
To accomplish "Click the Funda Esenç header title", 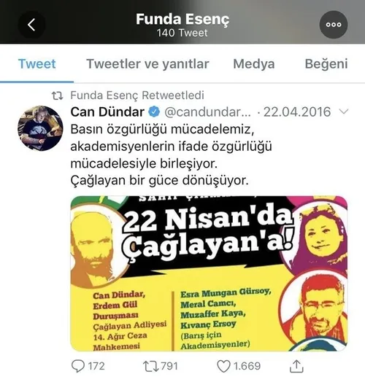I will click(x=182, y=19).
